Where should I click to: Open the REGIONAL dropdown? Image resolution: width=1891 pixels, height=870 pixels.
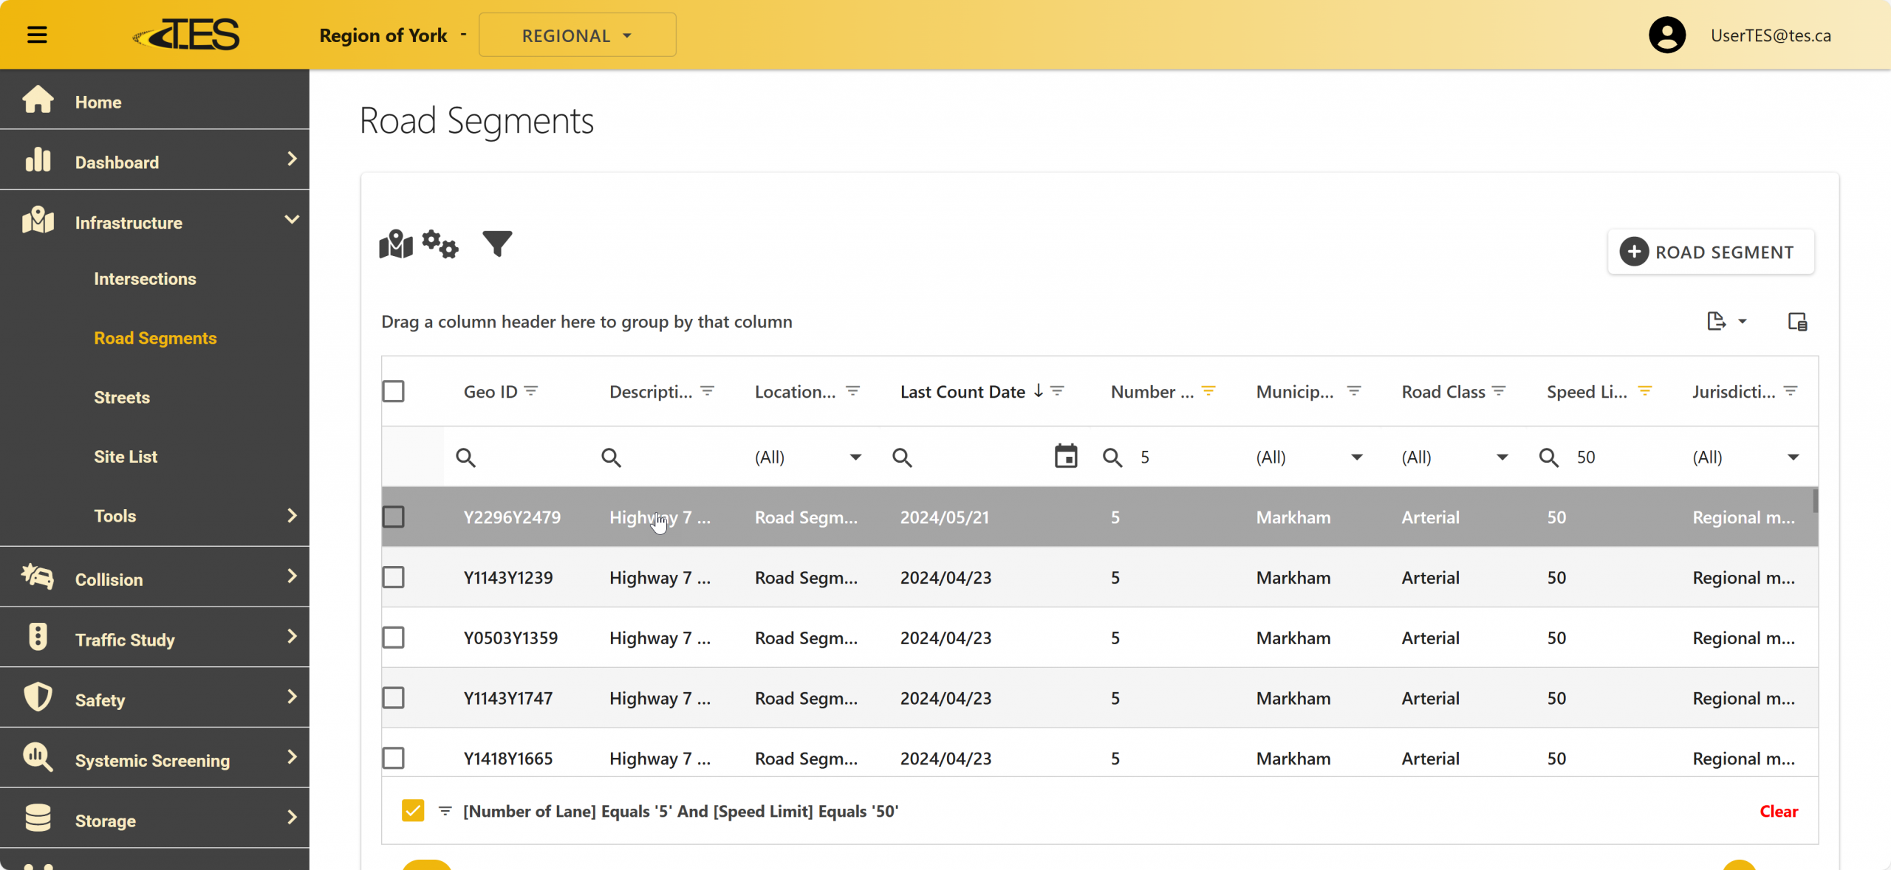[577, 35]
